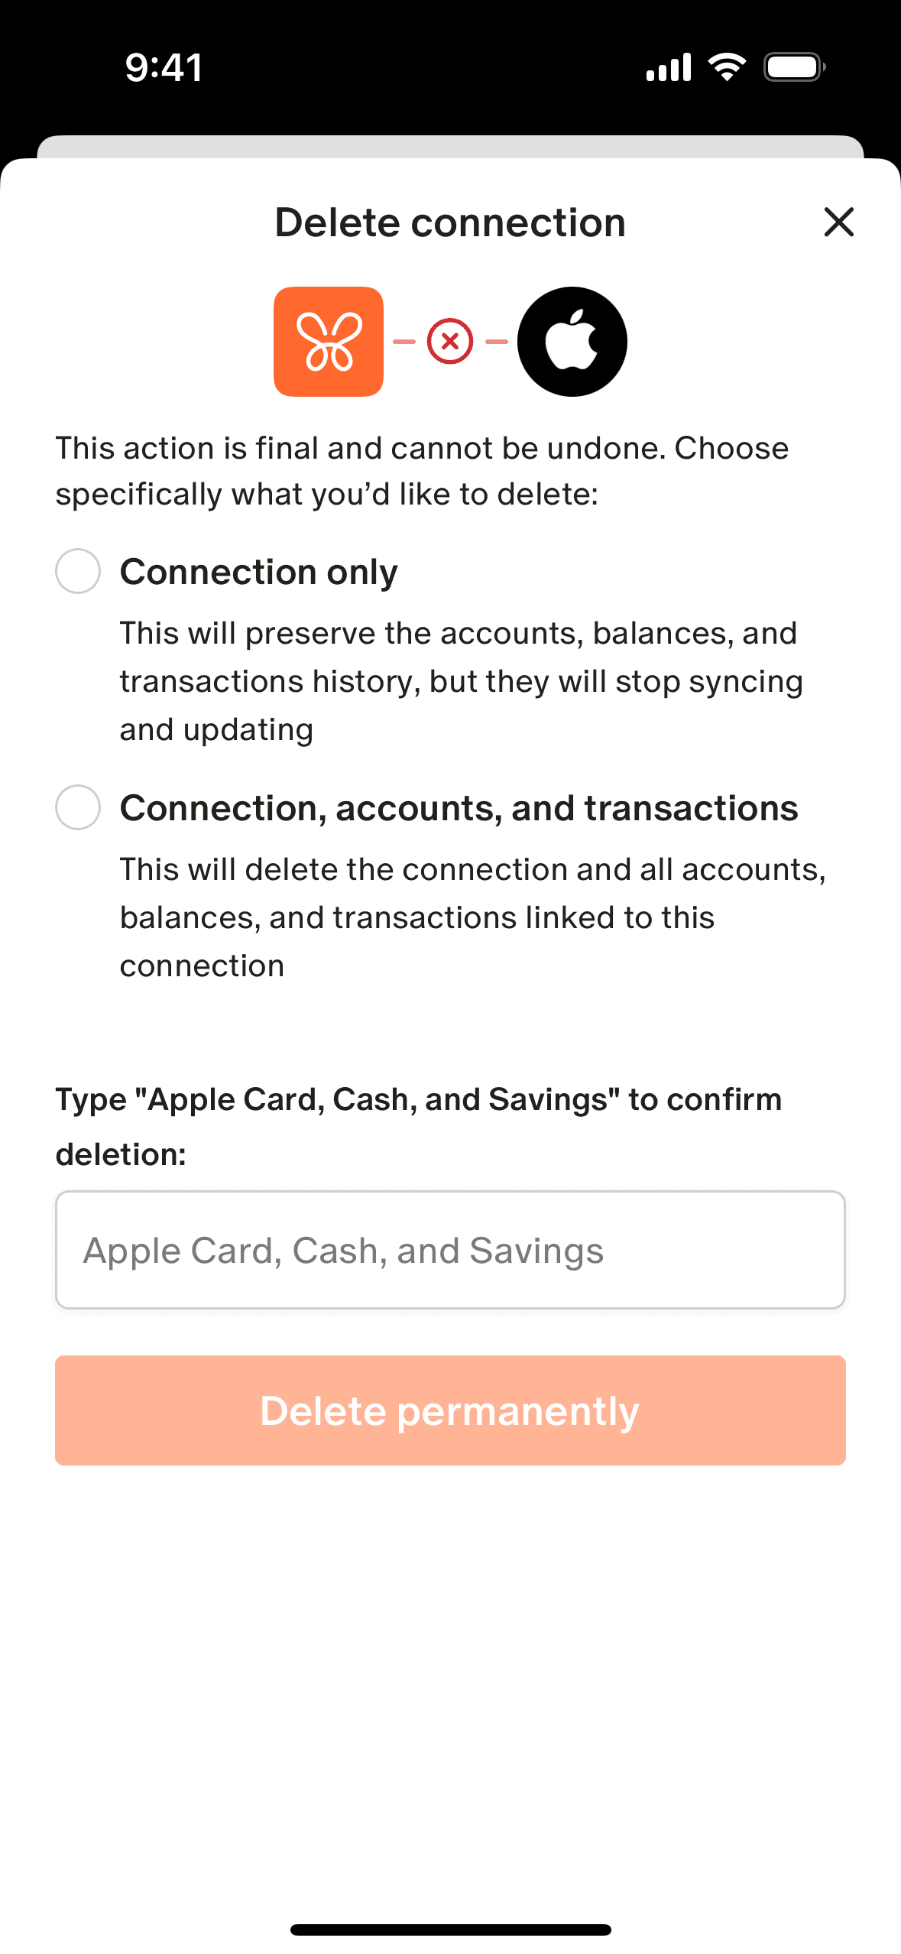Select the Connection only radio button

(x=78, y=571)
